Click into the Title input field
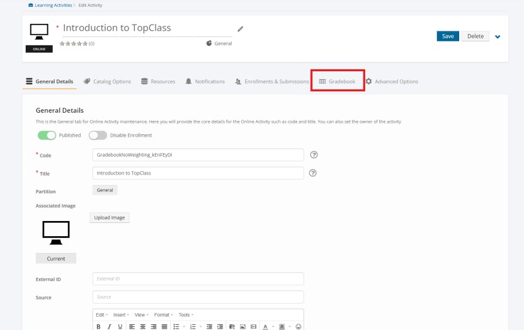Viewport: 524px width, 330px height. click(x=198, y=173)
